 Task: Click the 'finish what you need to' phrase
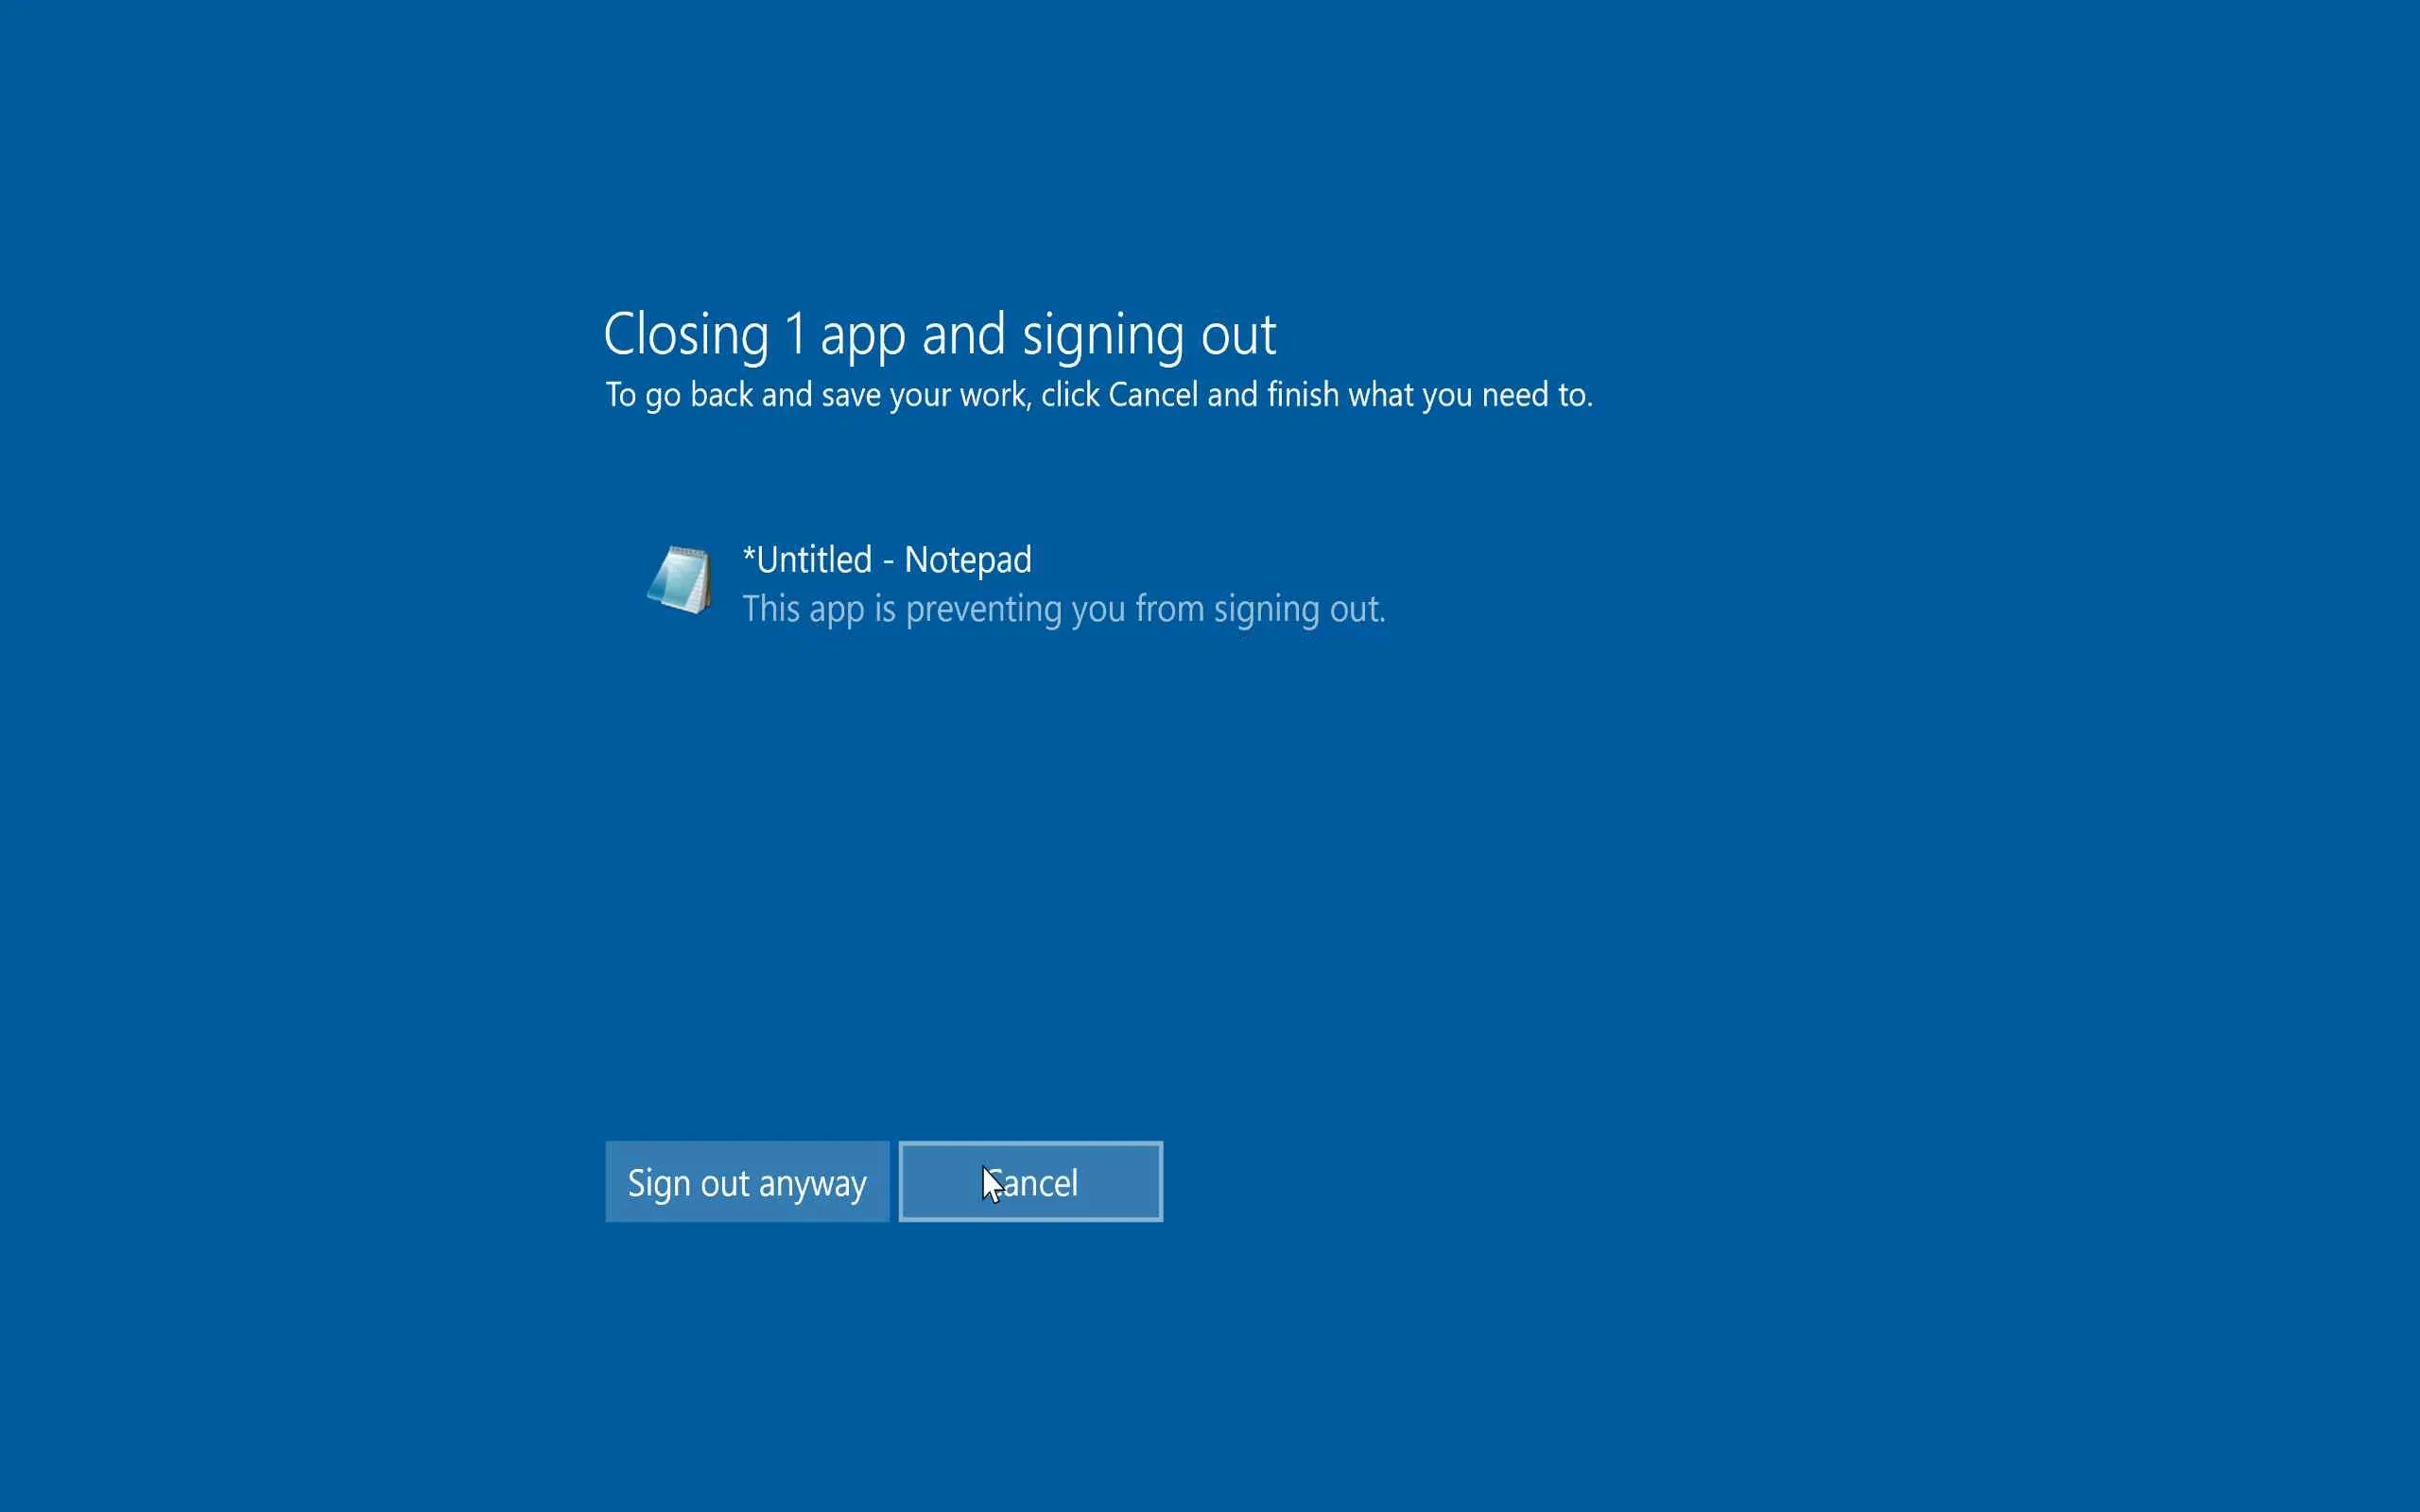pos(1428,395)
